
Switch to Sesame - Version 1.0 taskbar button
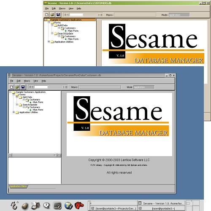tap(162, 203)
